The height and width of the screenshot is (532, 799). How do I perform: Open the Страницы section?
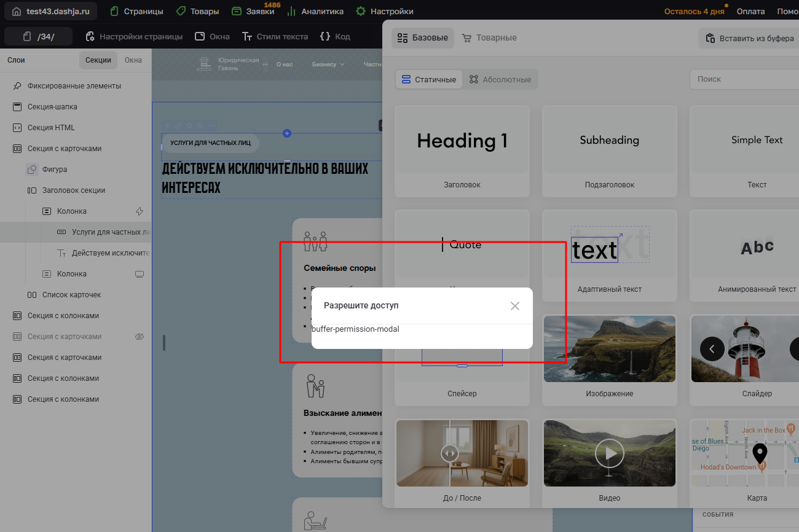click(x=136, y=12)
